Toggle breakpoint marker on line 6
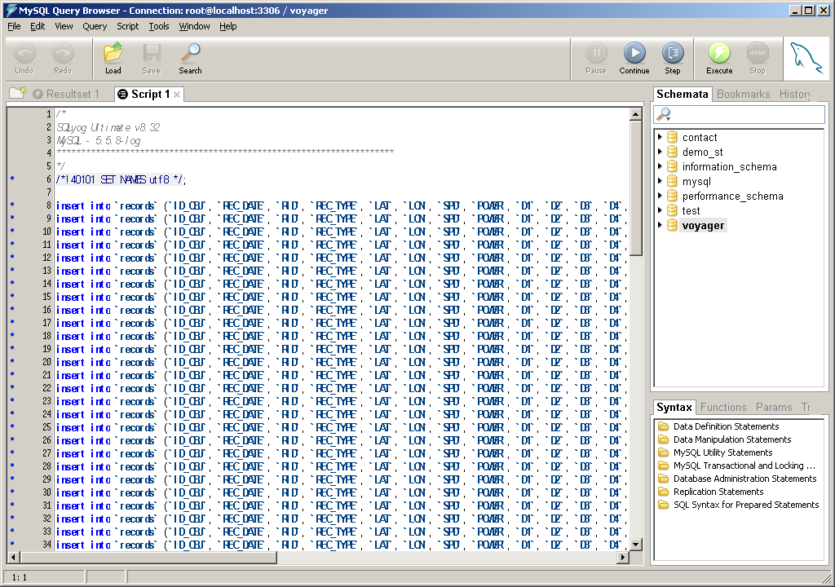Viewport: 835px width, 587px height. [13, 179]
